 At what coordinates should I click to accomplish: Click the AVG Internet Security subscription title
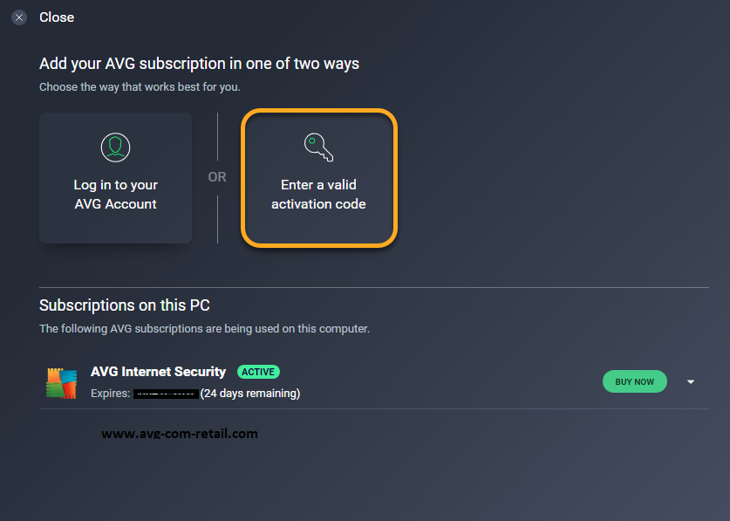point(158,372)
